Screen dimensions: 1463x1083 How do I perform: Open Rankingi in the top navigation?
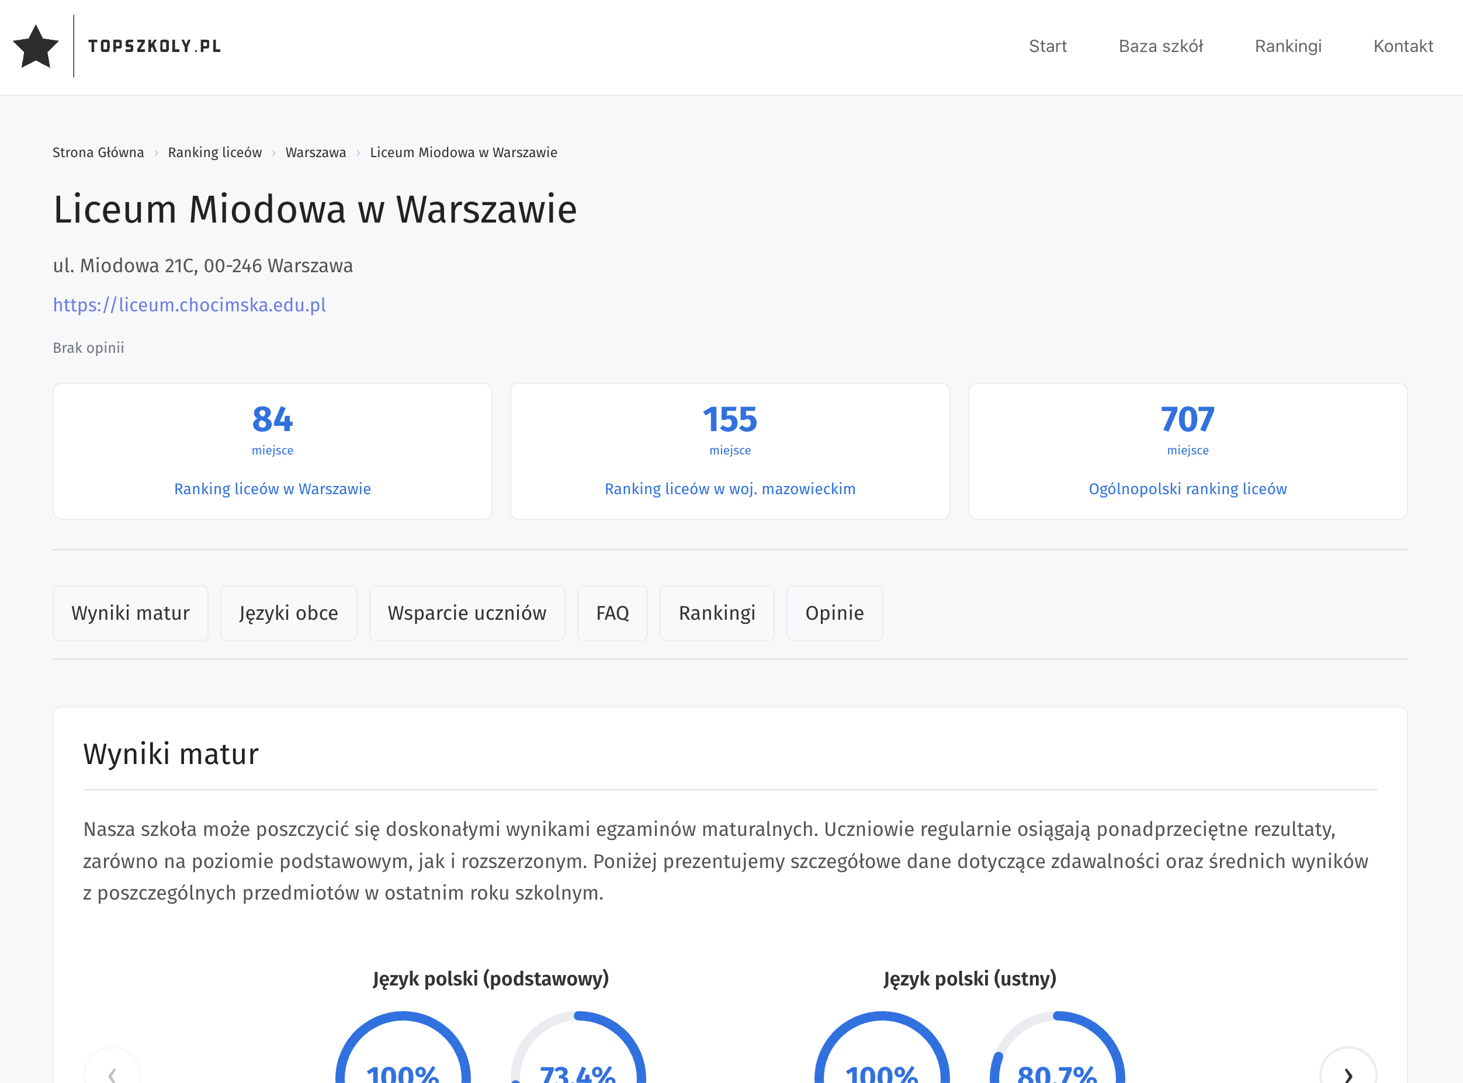tap(1288, 46)
